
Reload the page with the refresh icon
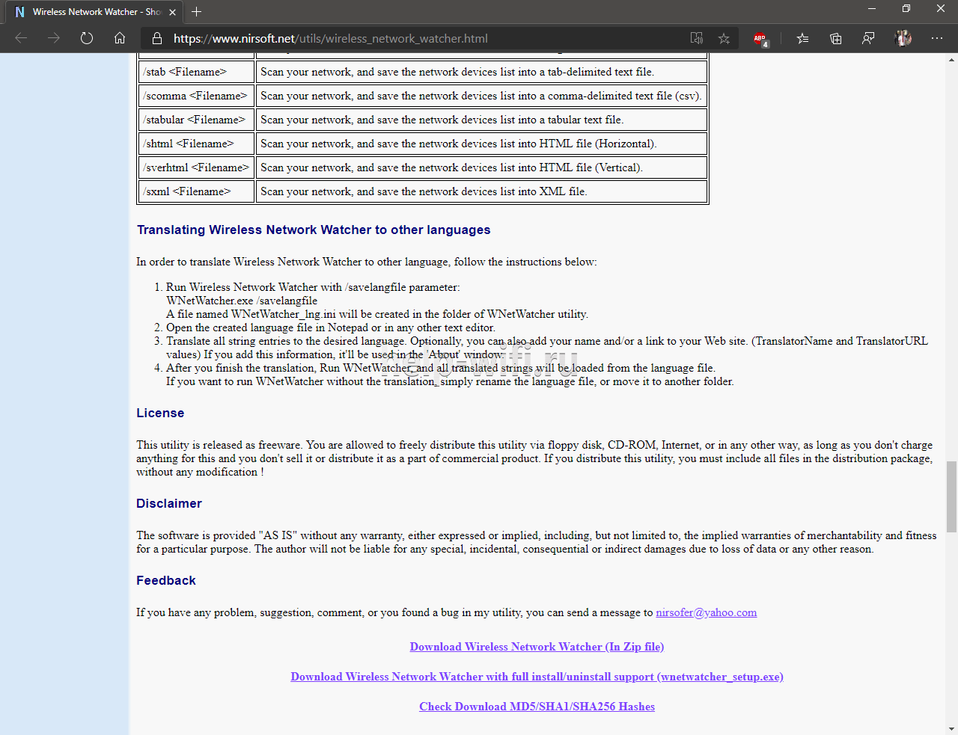pyautogui.click(x=87, y=38)
